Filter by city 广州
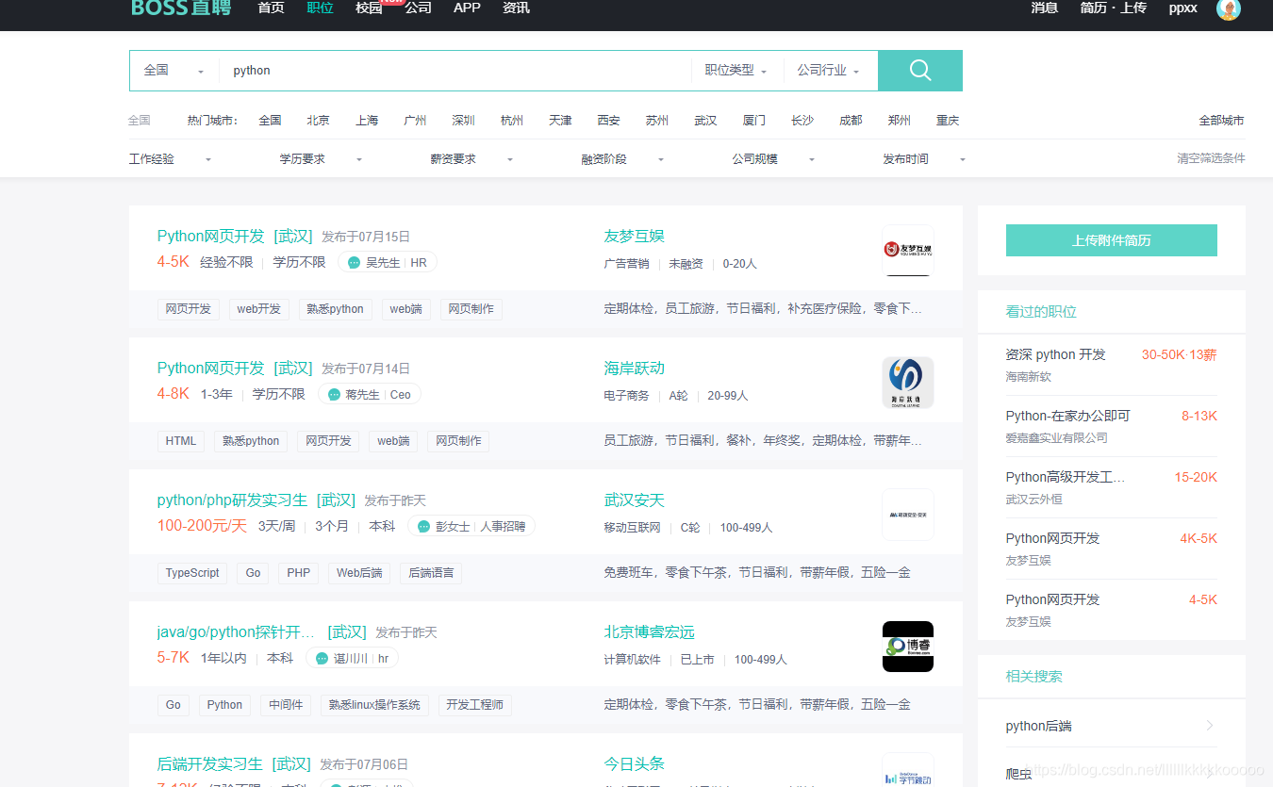The width and height of the screenshot is (1273, 787). pos(415,121)
